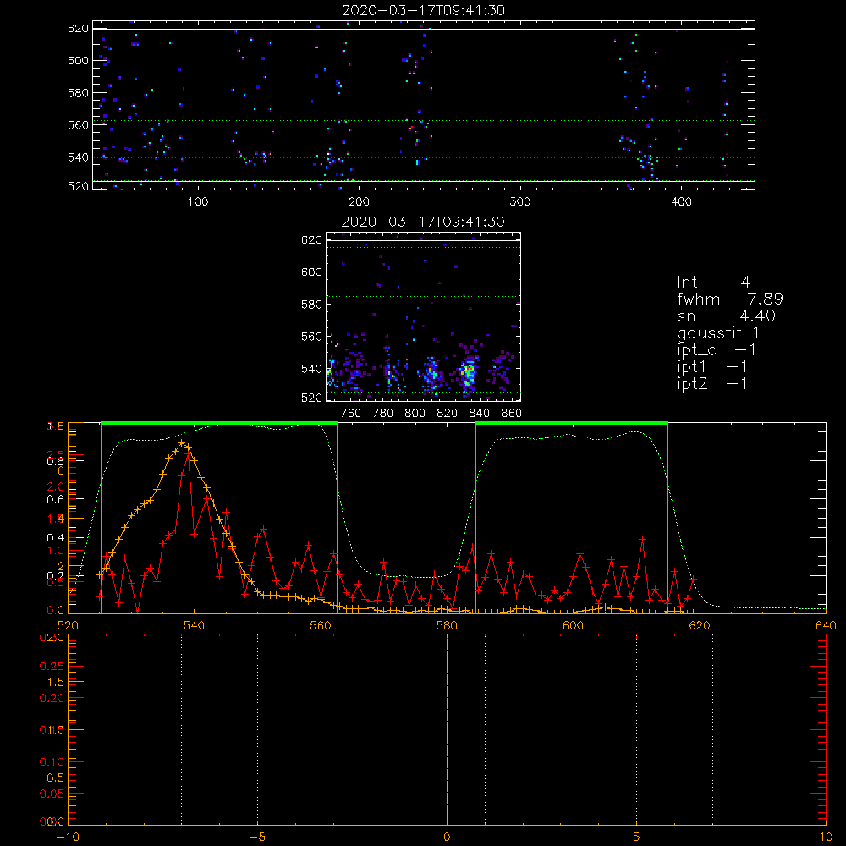The width and height of the screenshot is (846, 846).
Task: Click the left thick green bar atop profile plot
Action: coord(219,423)
